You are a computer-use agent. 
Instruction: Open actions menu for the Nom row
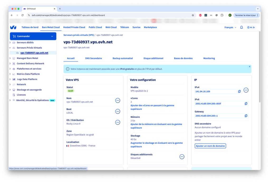(x=118, y=100)
